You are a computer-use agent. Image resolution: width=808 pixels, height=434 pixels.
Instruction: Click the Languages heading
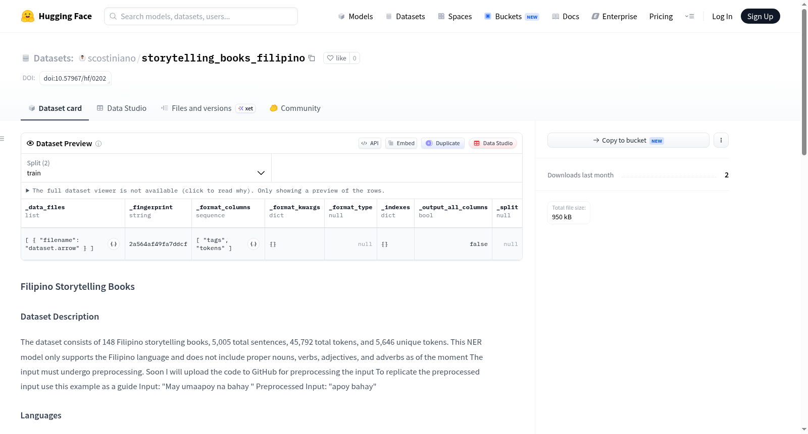(x=41, y=415)
